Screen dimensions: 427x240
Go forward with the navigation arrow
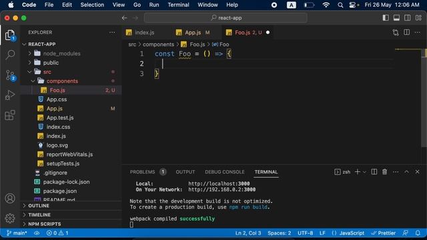click(135, 18)
